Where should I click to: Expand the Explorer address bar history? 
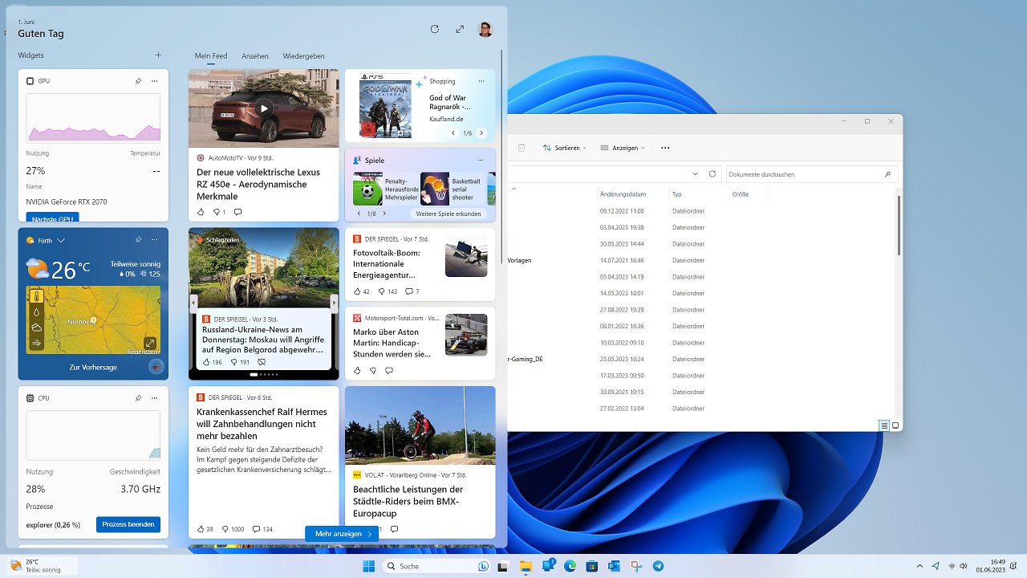pyautogui.click(x=695, y=173)
